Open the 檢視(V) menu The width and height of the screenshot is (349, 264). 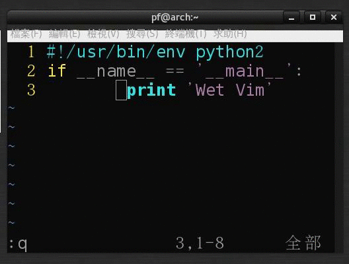pyautogui.click(x=103, y=34)
